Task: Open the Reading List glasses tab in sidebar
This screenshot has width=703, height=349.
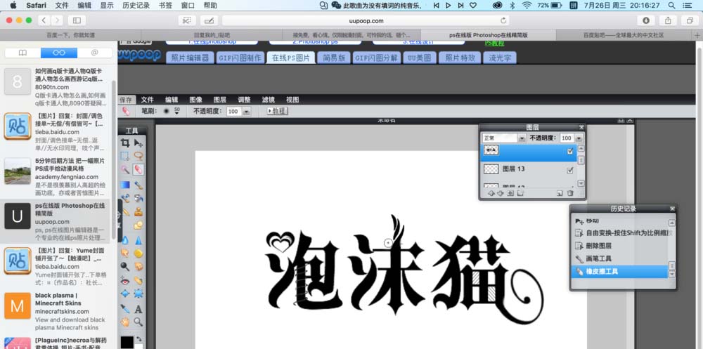Action: [59, 53]
